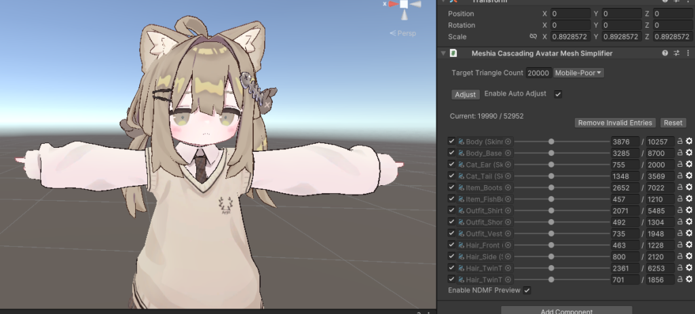Open help for Meshia Cascading Avatar Mesh Simplifier

[665, 53]
